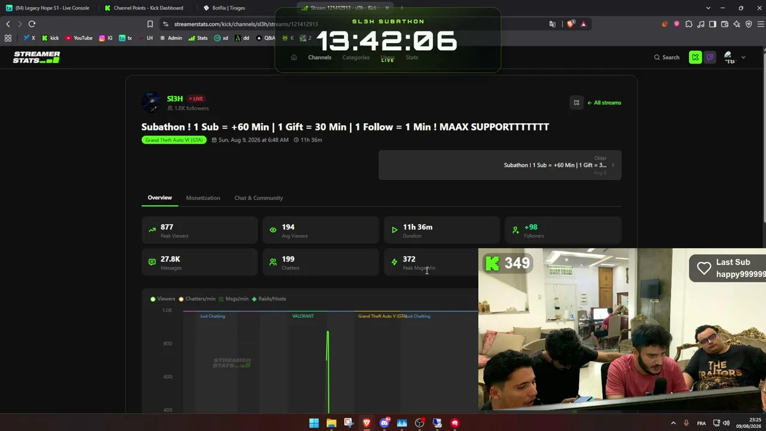The height and width of the screenshot is (431, 766).
Task: Open the Older stream navigation card
Action: tap(500, 165)
